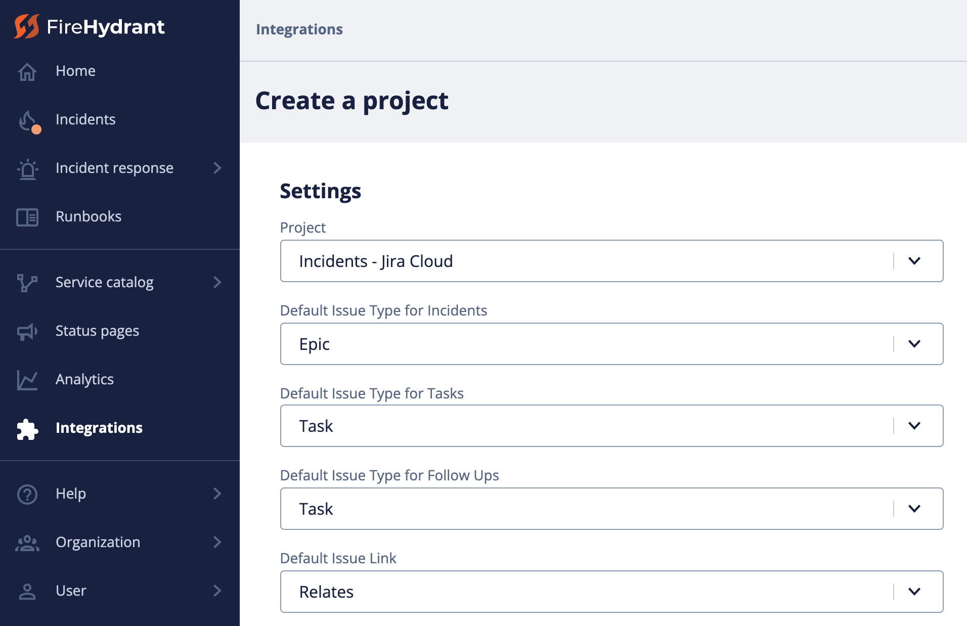The width and height of the screenshot is (967, 626).
Task: Select the User person icon
Action: click(x=28, y=591)
